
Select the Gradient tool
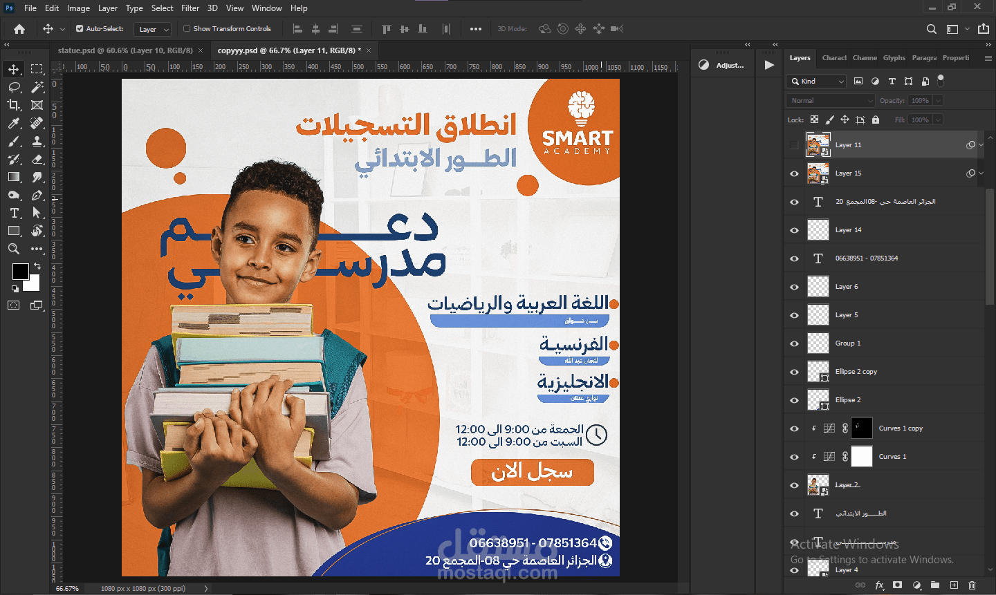click(14, 177)
